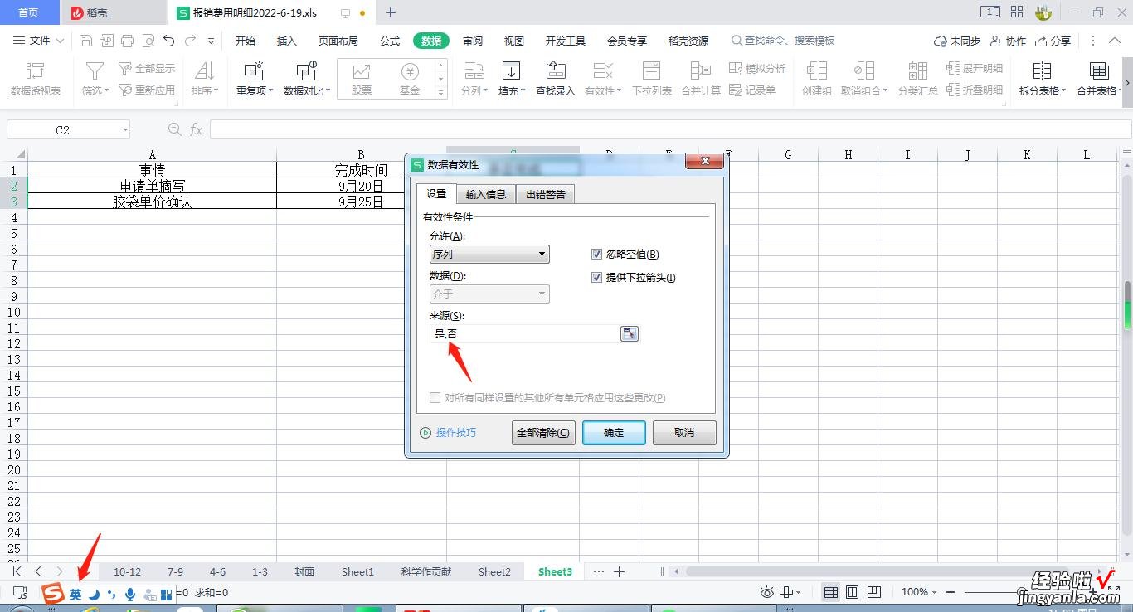Switch to page layout view in status bar
This screenshot has width=1133, height=612.
[x=852, y=592]
